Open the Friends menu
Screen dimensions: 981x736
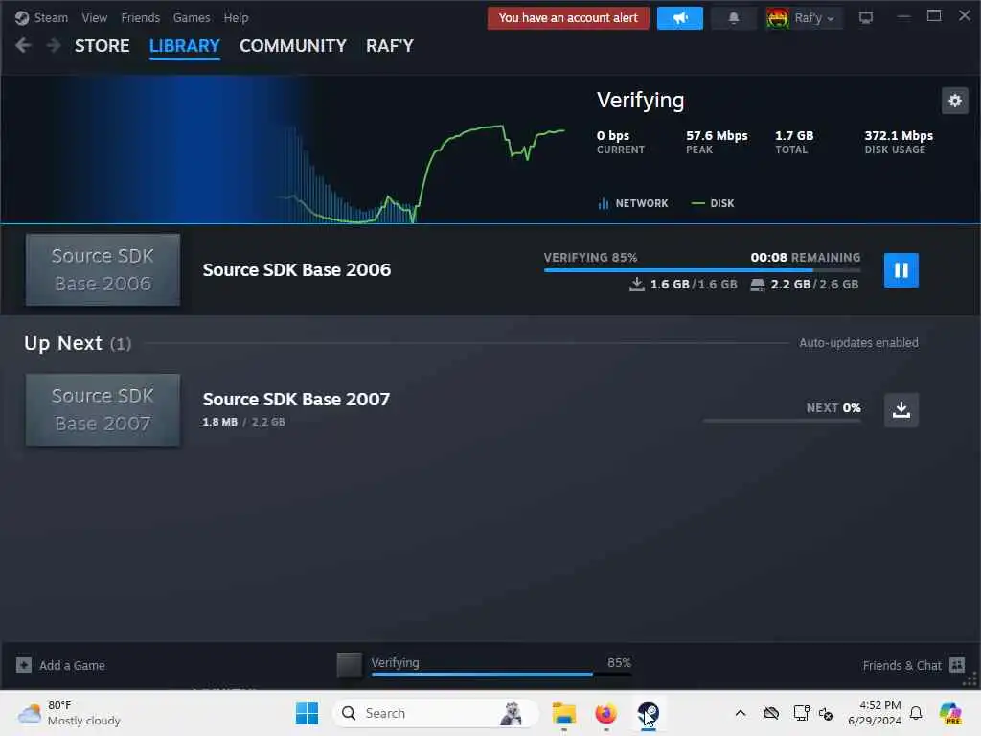tap(140, 17)
